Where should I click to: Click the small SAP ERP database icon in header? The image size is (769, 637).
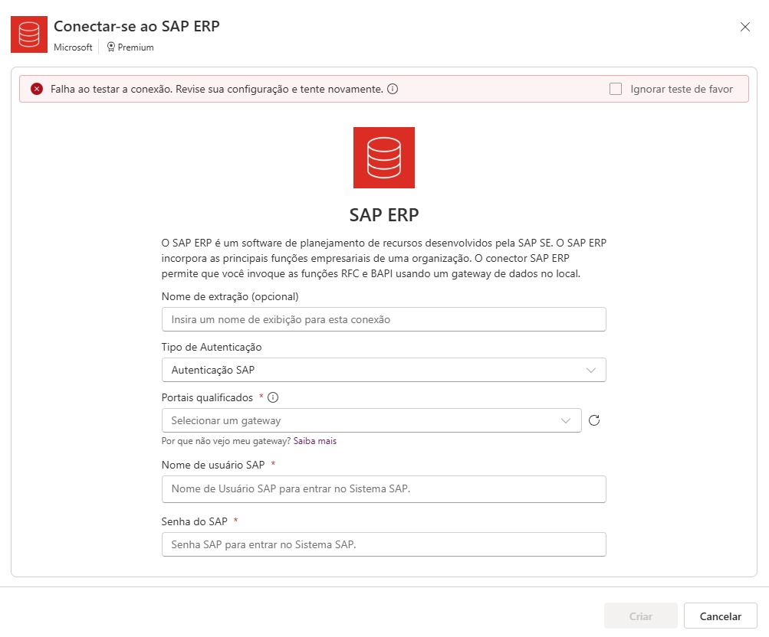point(29,34)
